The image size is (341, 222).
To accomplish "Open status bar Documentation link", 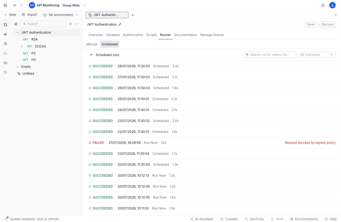I will (304, 219).
